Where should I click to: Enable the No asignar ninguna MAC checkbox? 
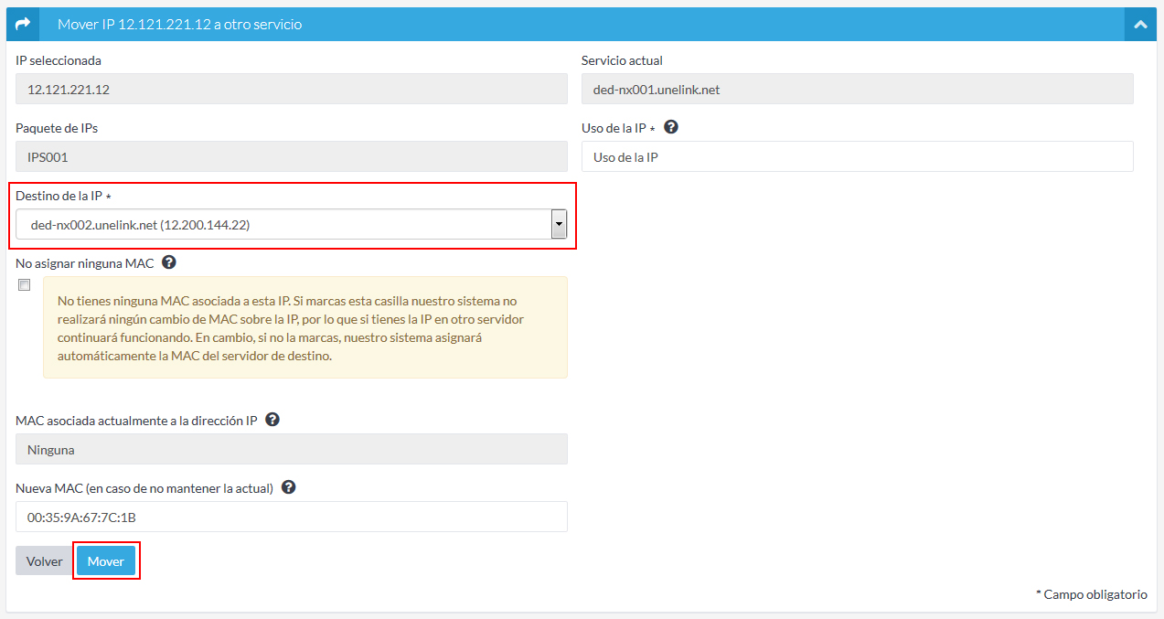[x=24, y=285]
